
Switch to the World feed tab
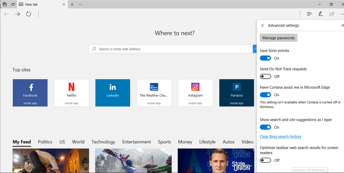pyautogui.click(x=78, y=142)
